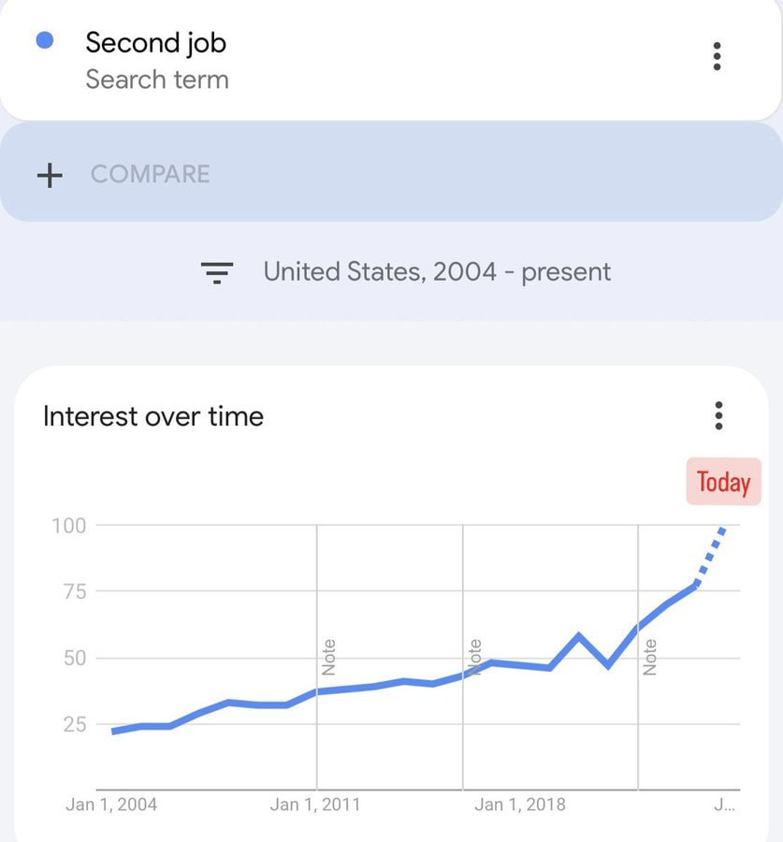Click the Second job title link

pyautogui.click(x=155, y=42)
